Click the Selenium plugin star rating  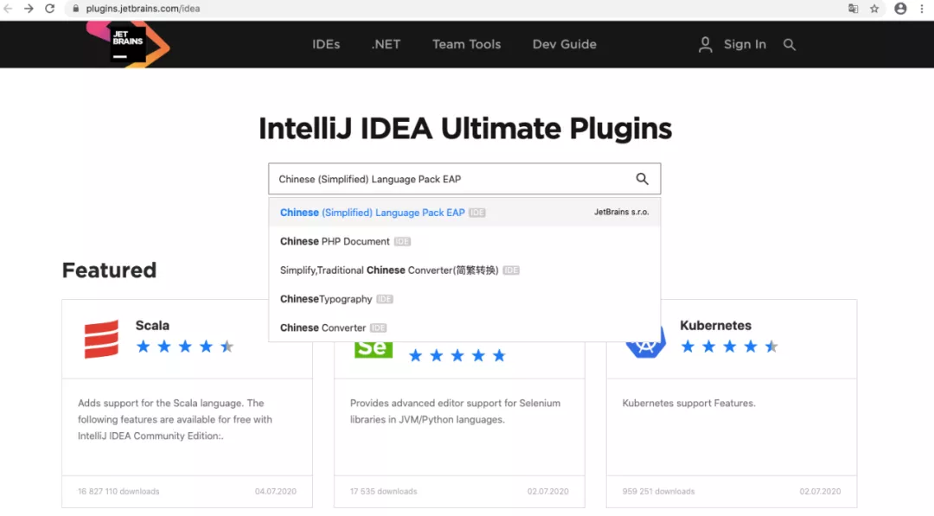[x=457, y=356]
